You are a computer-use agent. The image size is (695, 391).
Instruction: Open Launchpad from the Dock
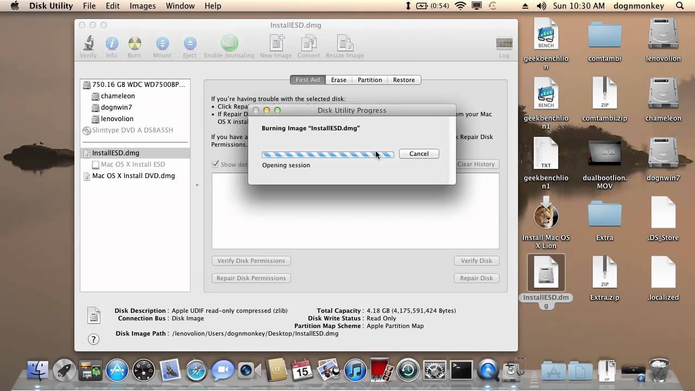pyautogui.click(x=64, y=370)
